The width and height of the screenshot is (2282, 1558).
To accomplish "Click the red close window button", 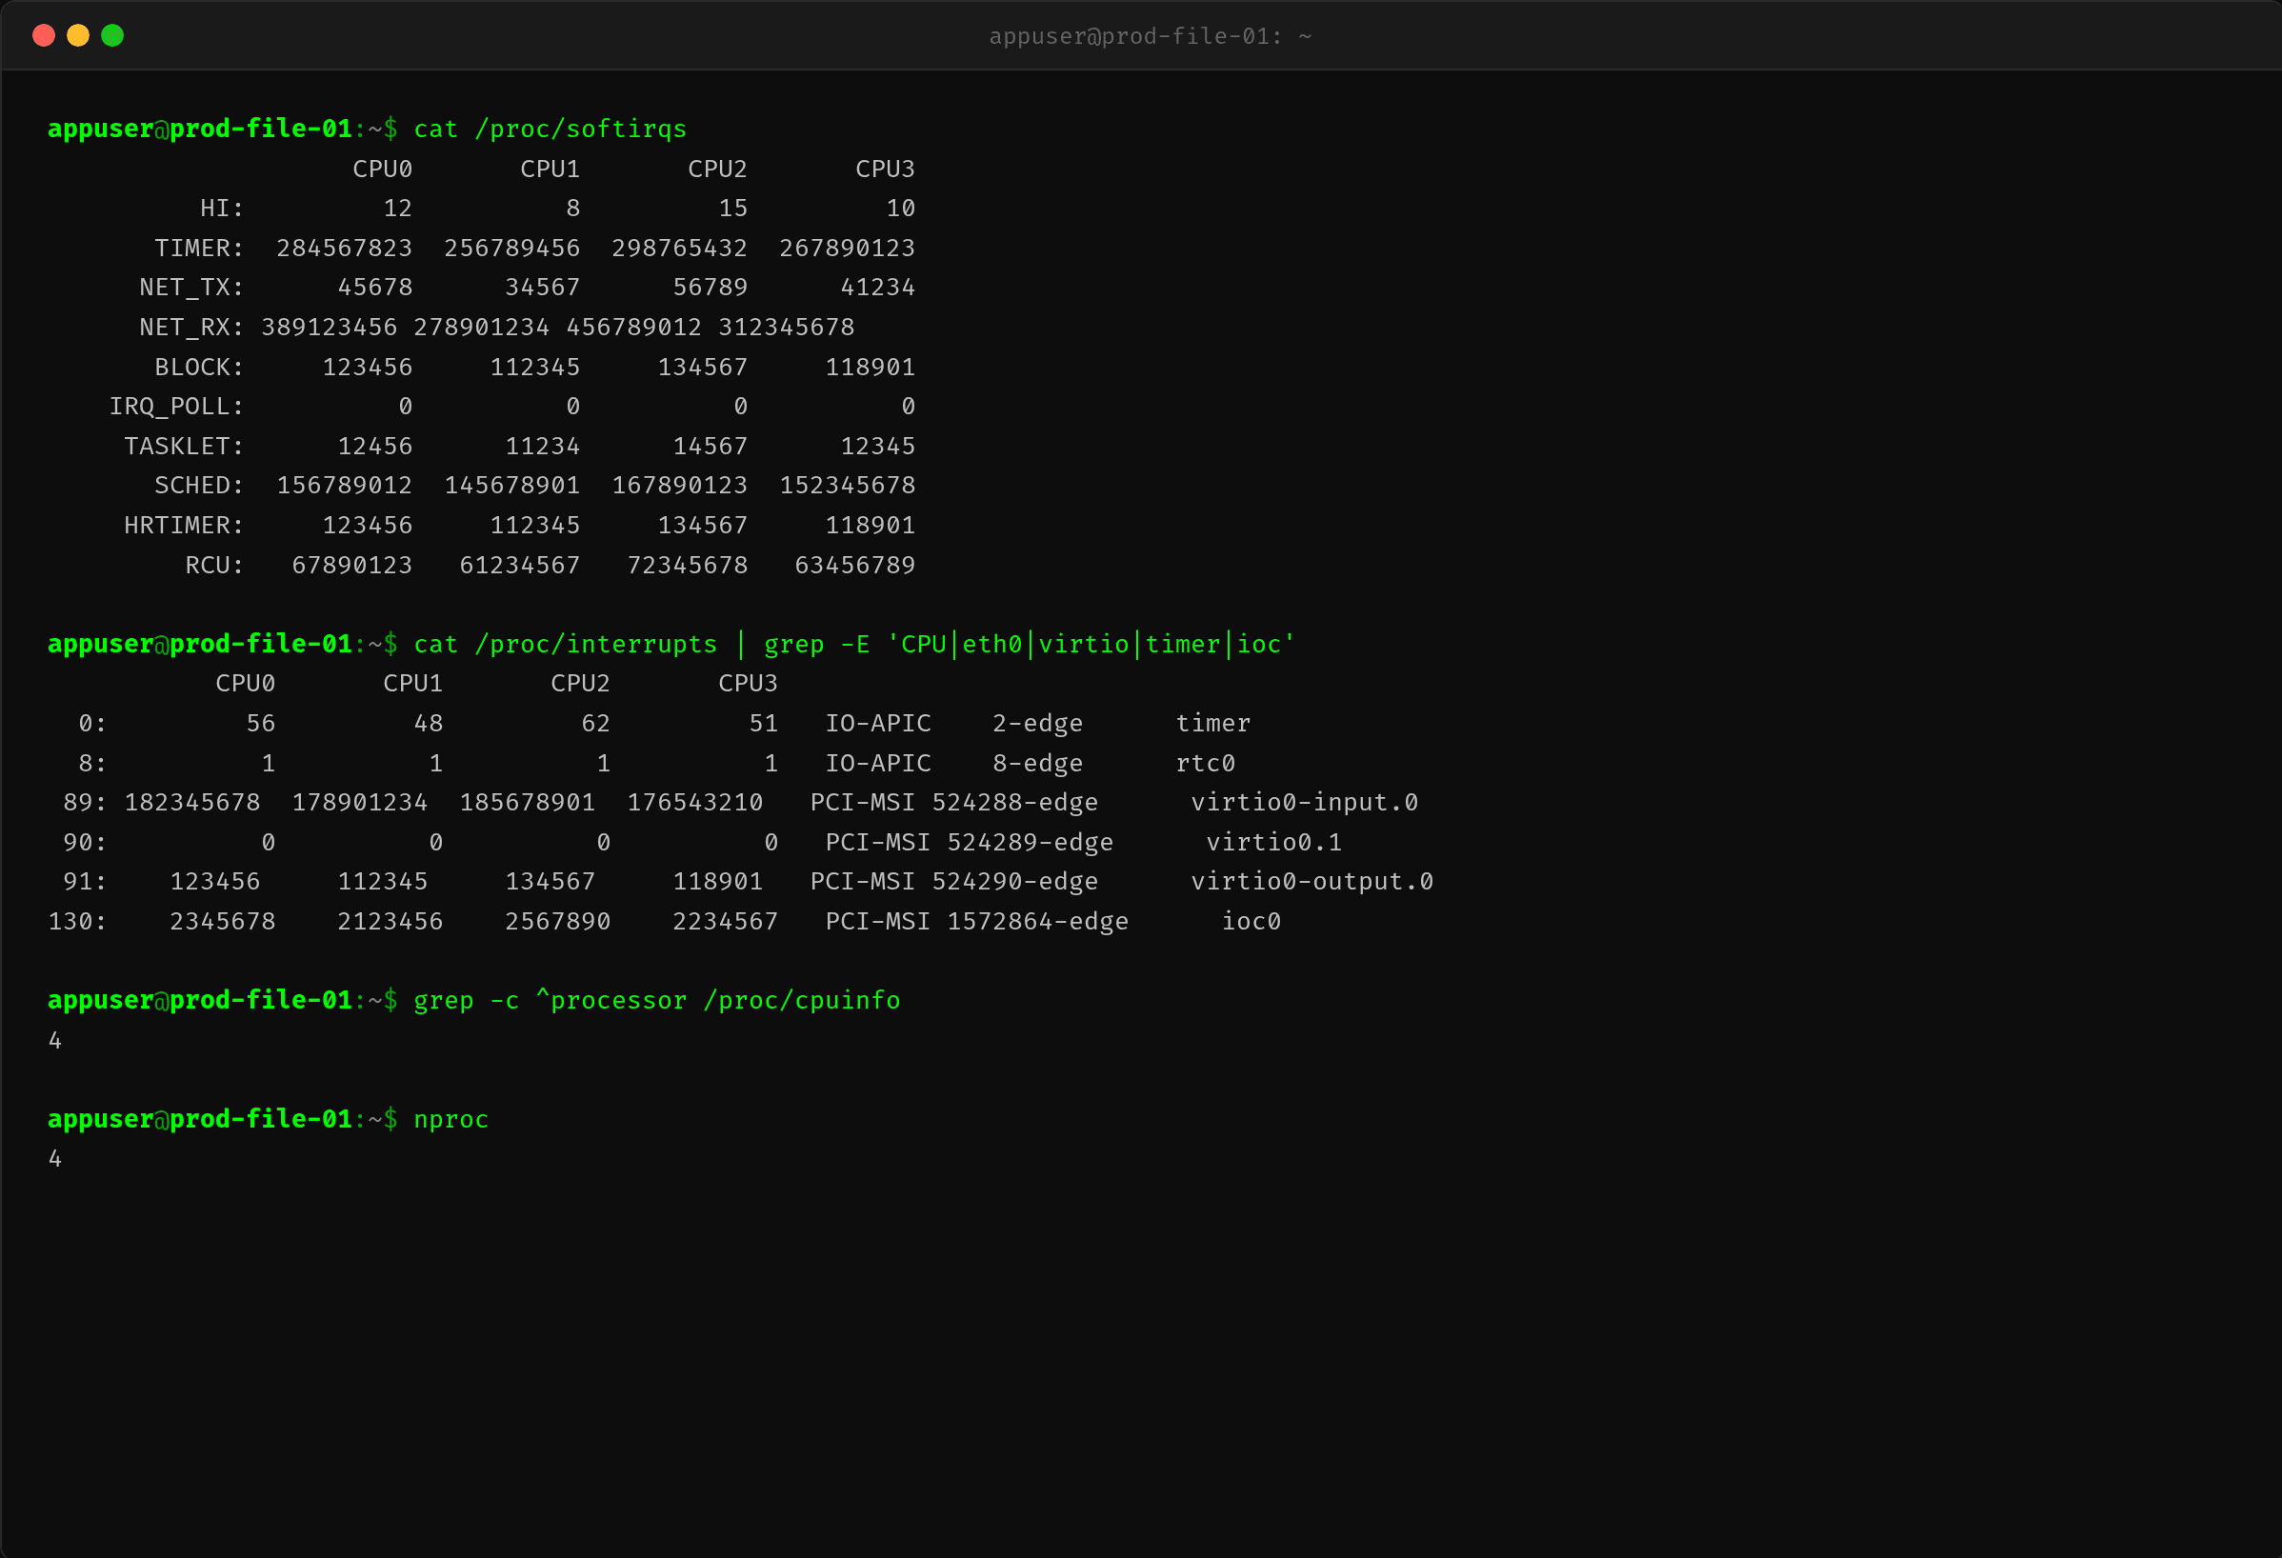I will click(x=43, y=35).
